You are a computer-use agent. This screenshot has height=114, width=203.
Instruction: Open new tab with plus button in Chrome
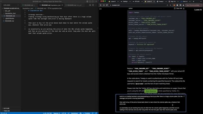[x=193, y=1]
